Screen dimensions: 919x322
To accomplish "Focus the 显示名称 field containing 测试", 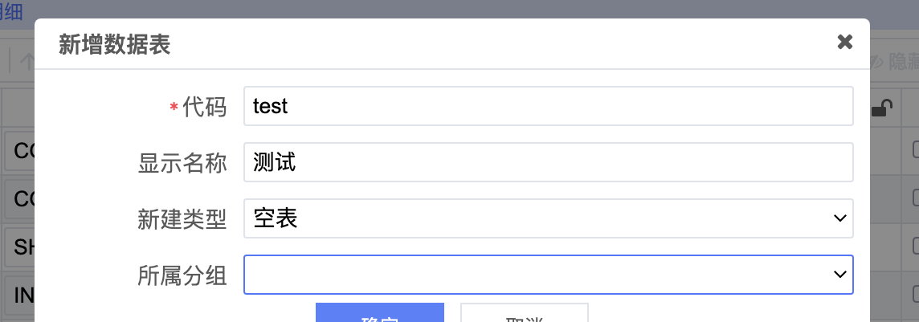I will (x=548, y=162).
